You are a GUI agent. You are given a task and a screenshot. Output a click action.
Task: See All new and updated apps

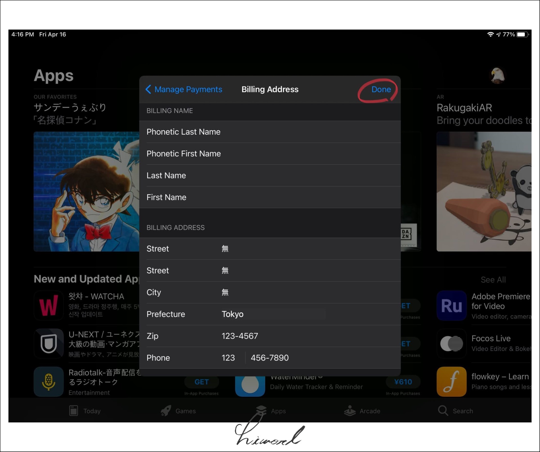493,280
